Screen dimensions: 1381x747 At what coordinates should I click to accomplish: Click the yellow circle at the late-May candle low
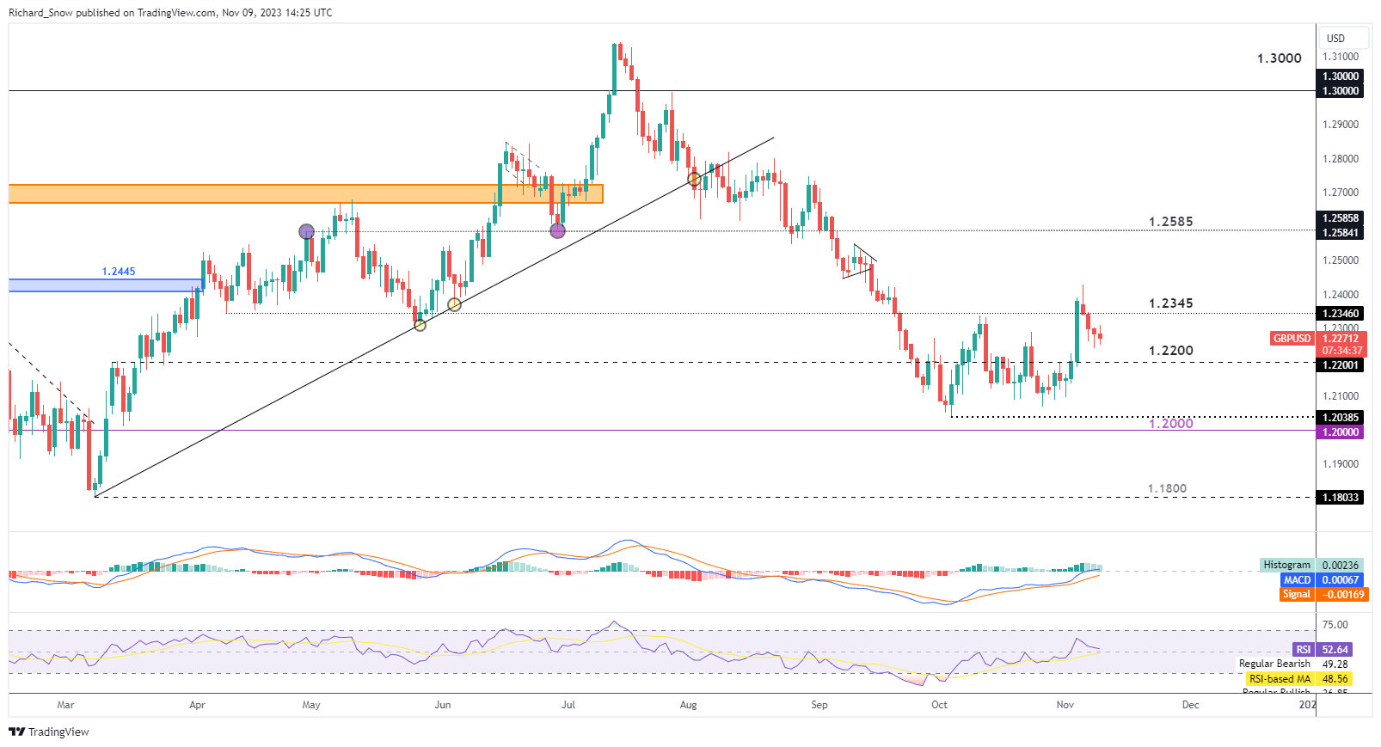click(420, 324)
